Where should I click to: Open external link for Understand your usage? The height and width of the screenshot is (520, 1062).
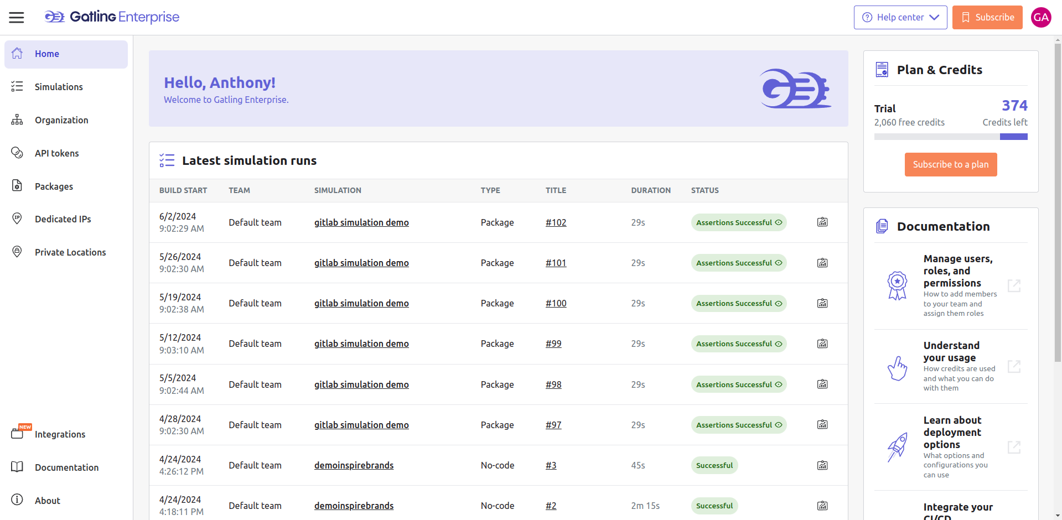click(1013, 366)
